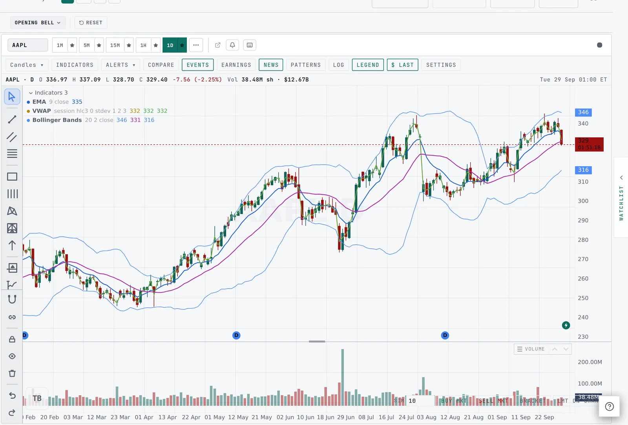Delete drawings with the trash icon
Image resolution: width=628 pixels, height=425 pixels.
pyautogui.click(x=12, y=373)
